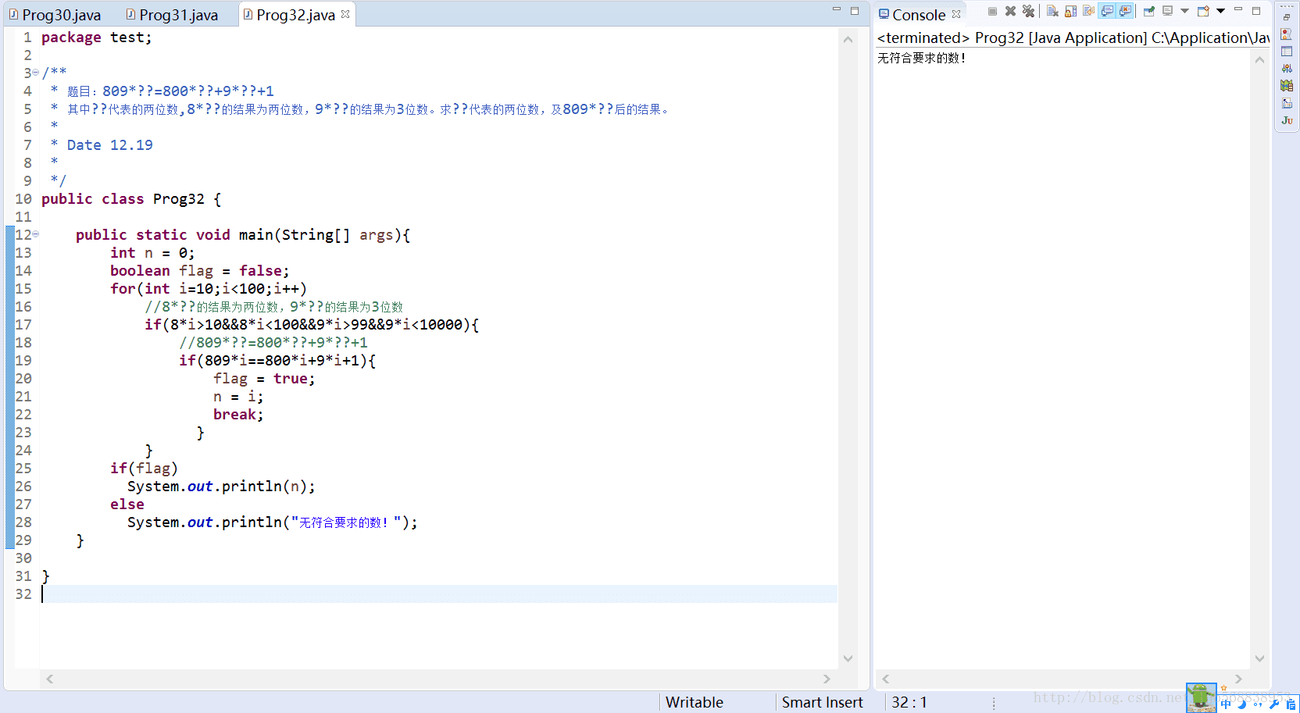Click the 'break;' statement on line 22

point(238,414)
